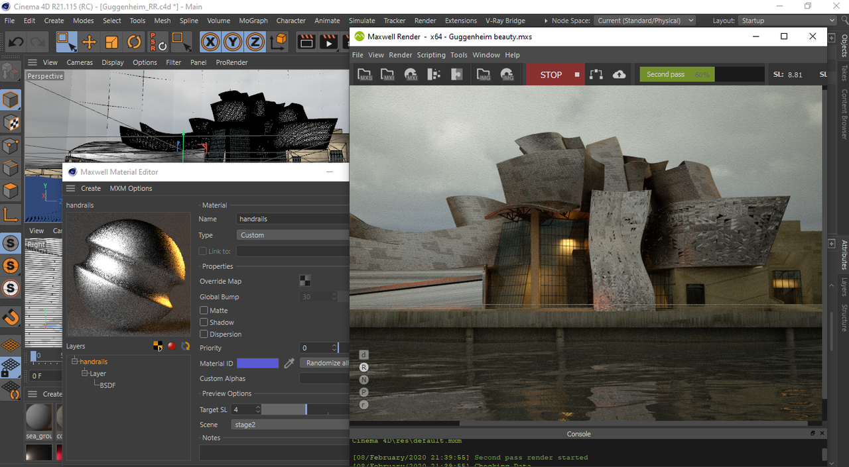Click the Undo arrow in Cinema 4D toolbar
The width and height of the screenshot is (849, 467).
click(16, 42)
